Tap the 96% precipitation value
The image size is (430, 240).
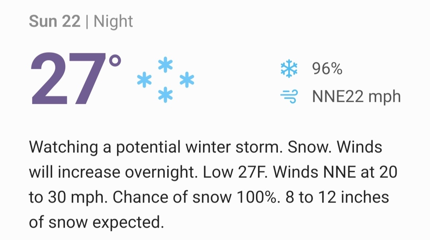[327, 69]
